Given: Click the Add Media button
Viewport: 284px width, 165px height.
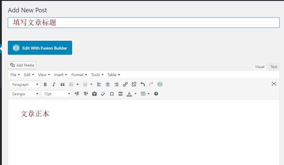Looking at the screenshot, I should point(22,65).
